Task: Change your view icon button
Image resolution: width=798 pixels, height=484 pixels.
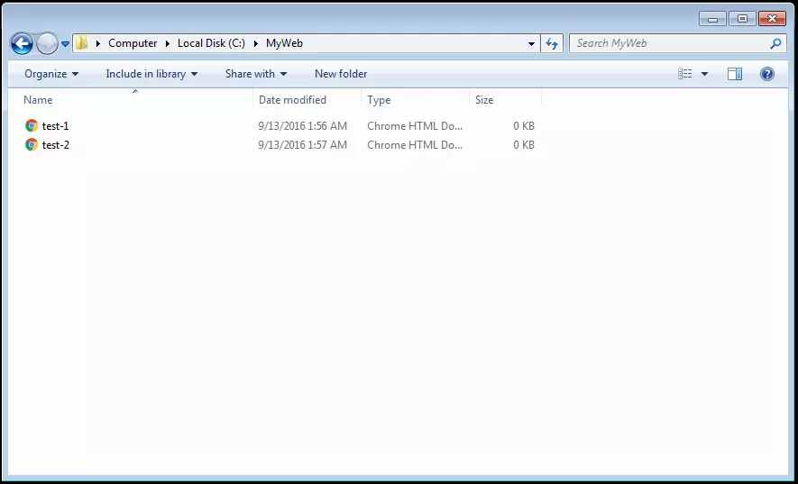Action: click(x=685, y=74)
